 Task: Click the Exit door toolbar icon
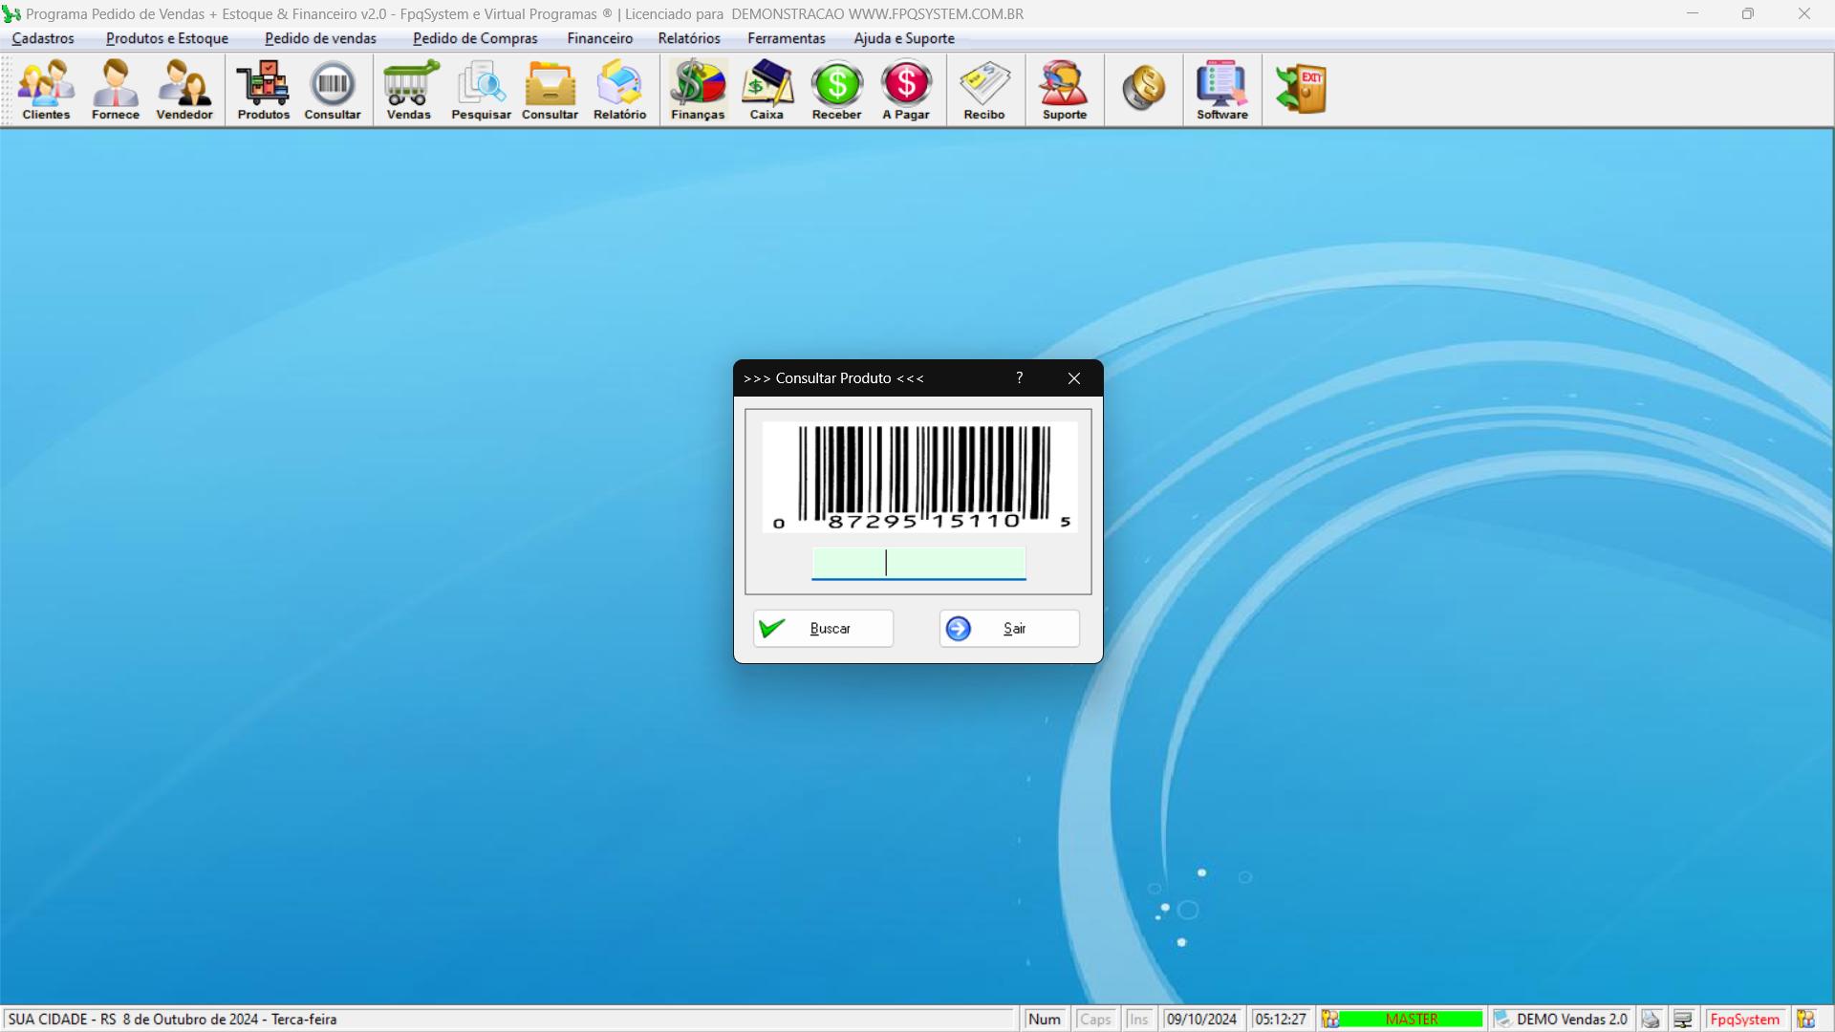click(1301, 88)
